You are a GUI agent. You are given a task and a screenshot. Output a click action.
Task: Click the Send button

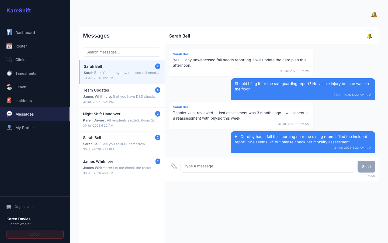tap(366, 167)
